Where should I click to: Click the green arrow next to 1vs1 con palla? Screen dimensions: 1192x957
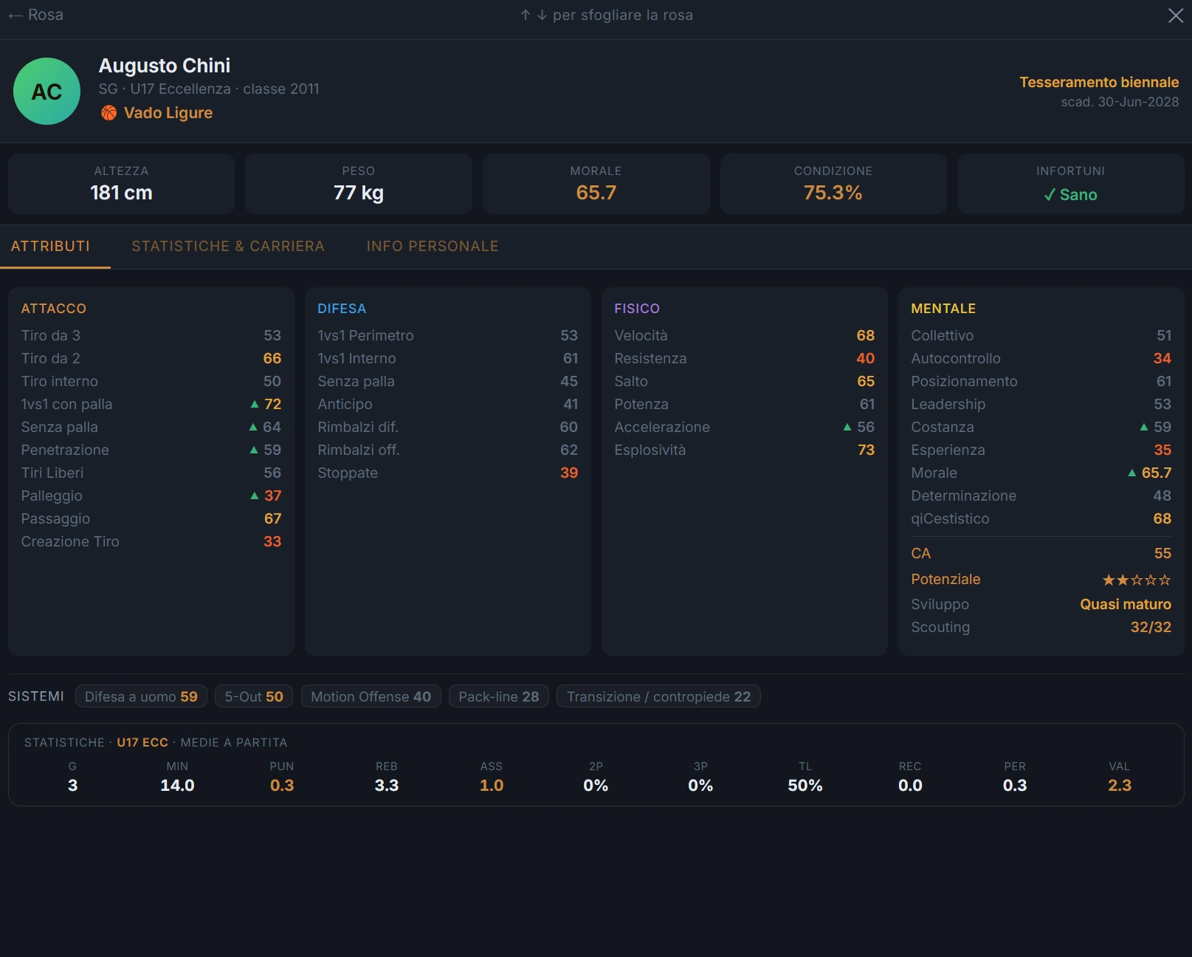255,404
